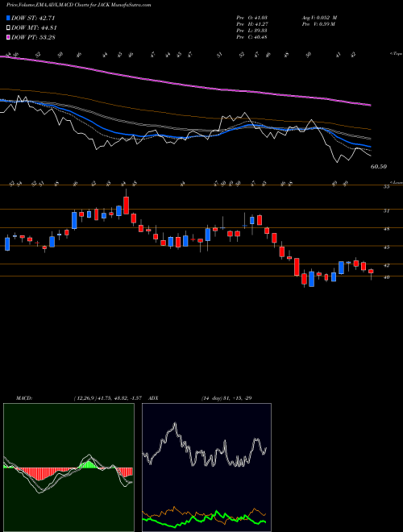Click the 45 price axis label

coord(386,247)
